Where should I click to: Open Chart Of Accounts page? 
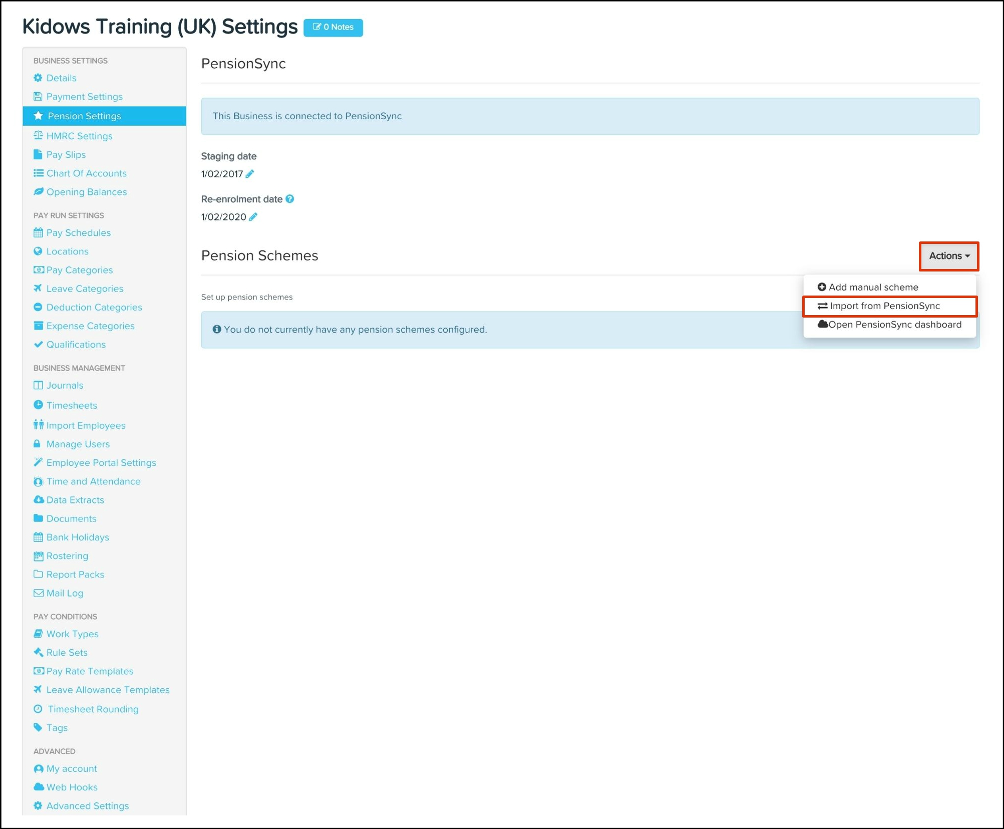pyautogui.click(x=86, y=173)
